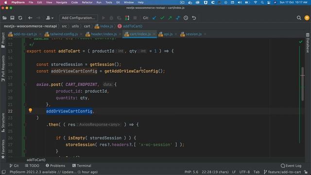Viewport: 311px width, 175px height.
Task: Switch to api.js tab
Action: tap(168, 34)
